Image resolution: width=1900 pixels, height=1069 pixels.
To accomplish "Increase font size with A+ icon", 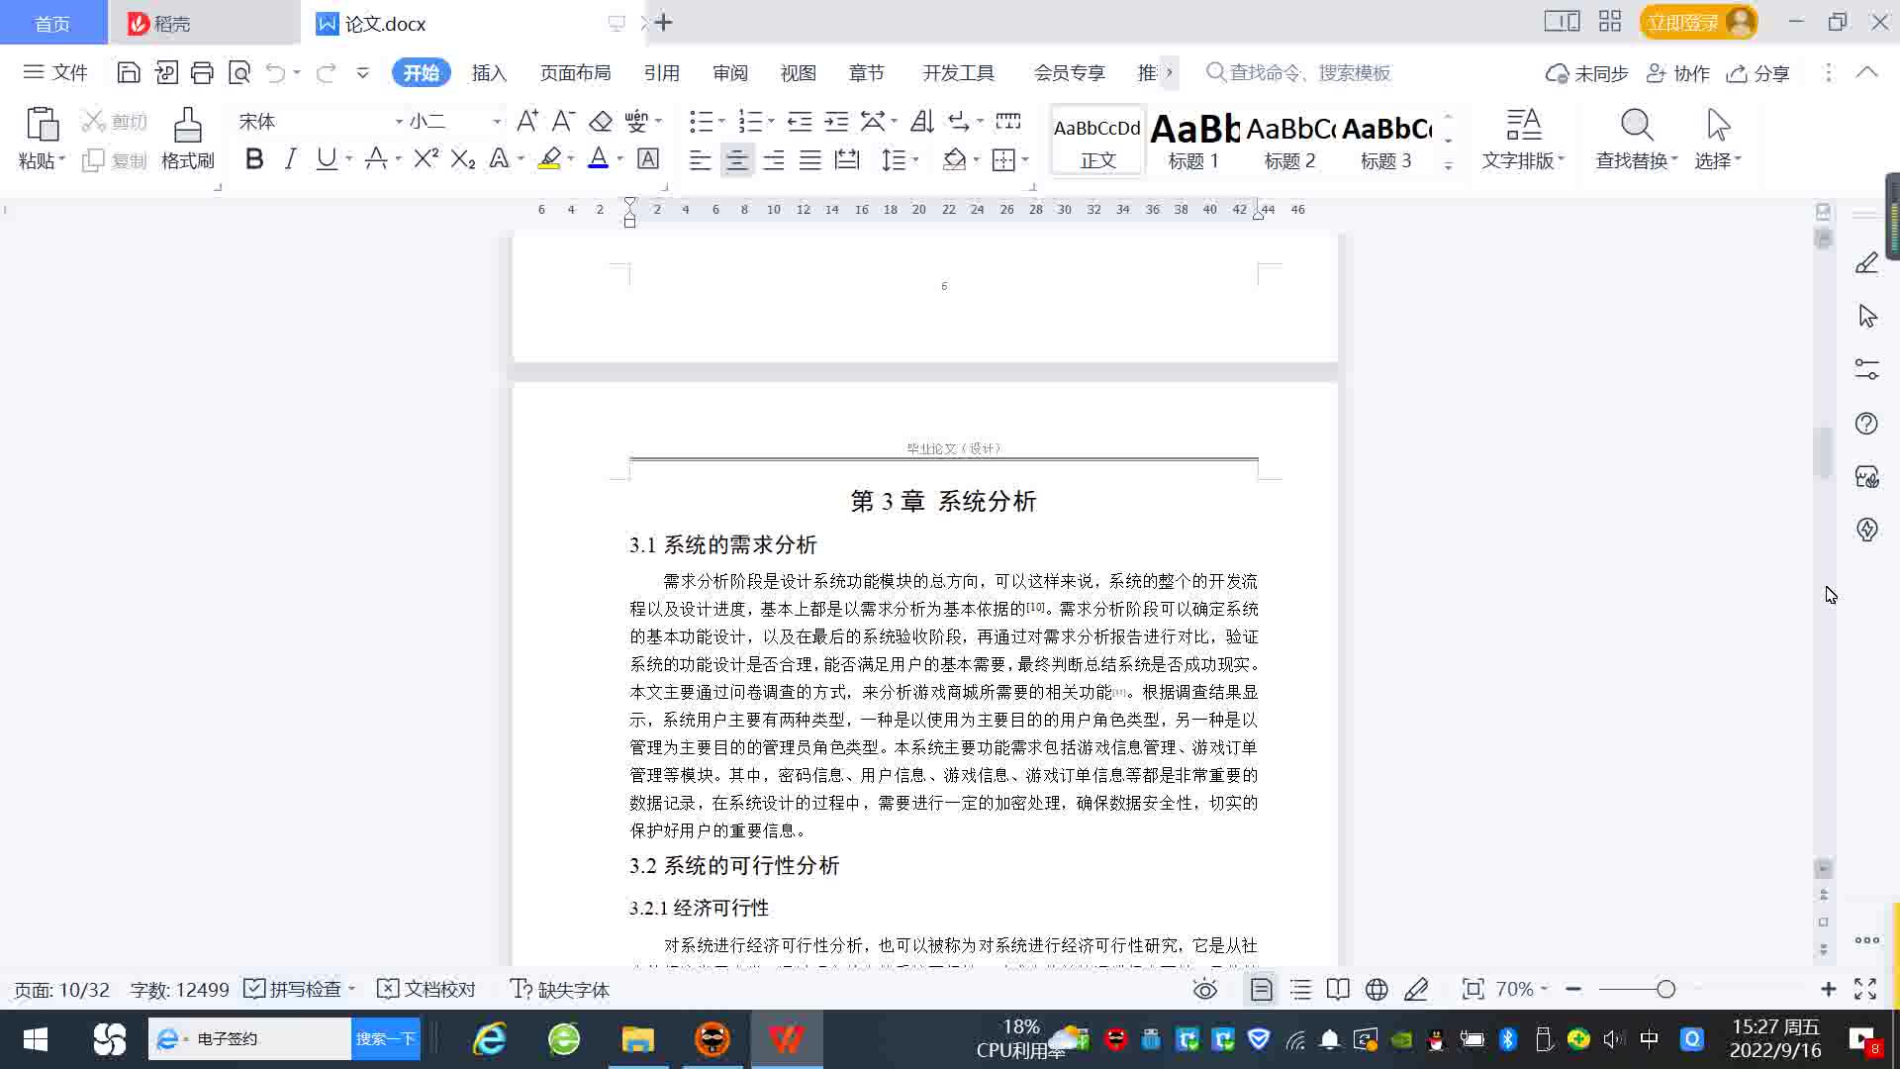I will tap(527, 121).
